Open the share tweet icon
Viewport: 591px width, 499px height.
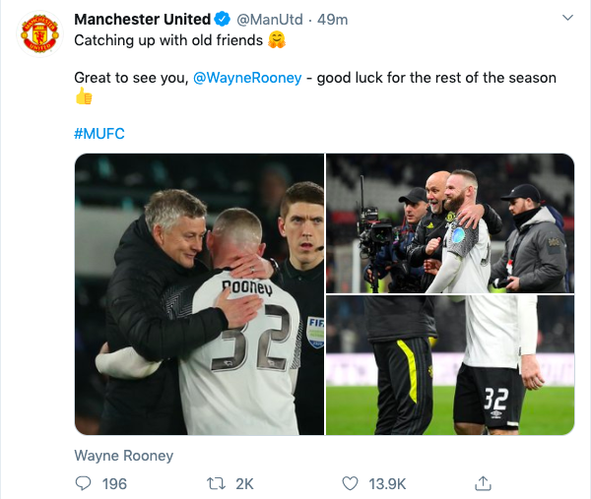coord(483,483)
